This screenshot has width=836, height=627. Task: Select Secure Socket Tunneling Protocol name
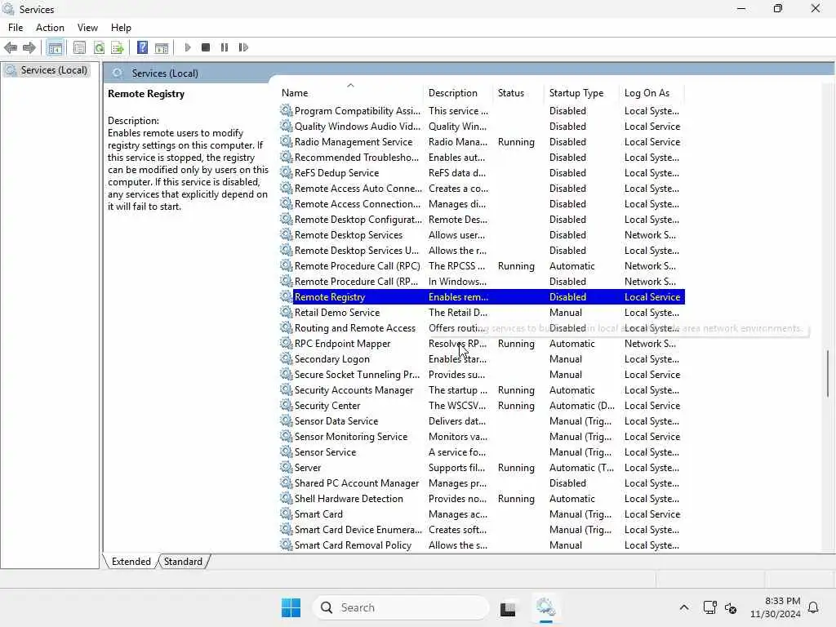pos(358,374)
